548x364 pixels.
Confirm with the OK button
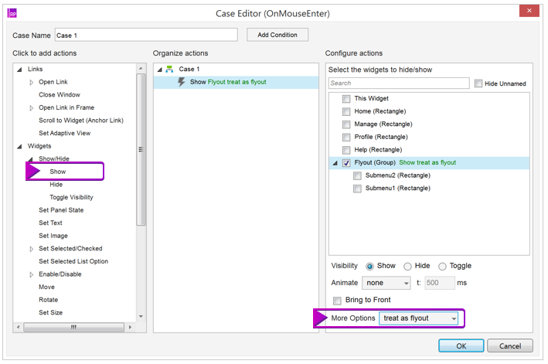[x=461, y=345]
